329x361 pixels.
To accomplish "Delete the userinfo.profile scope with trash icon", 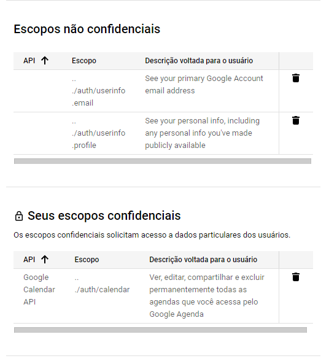I will pyautogui.click(x=296, y=120).
